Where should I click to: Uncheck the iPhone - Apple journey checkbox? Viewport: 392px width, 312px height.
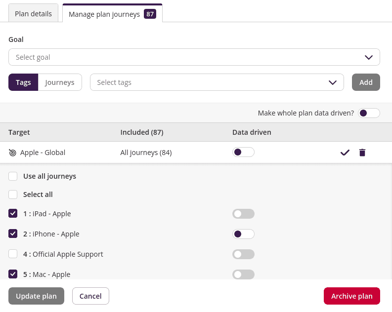click(x=13, y=234)
